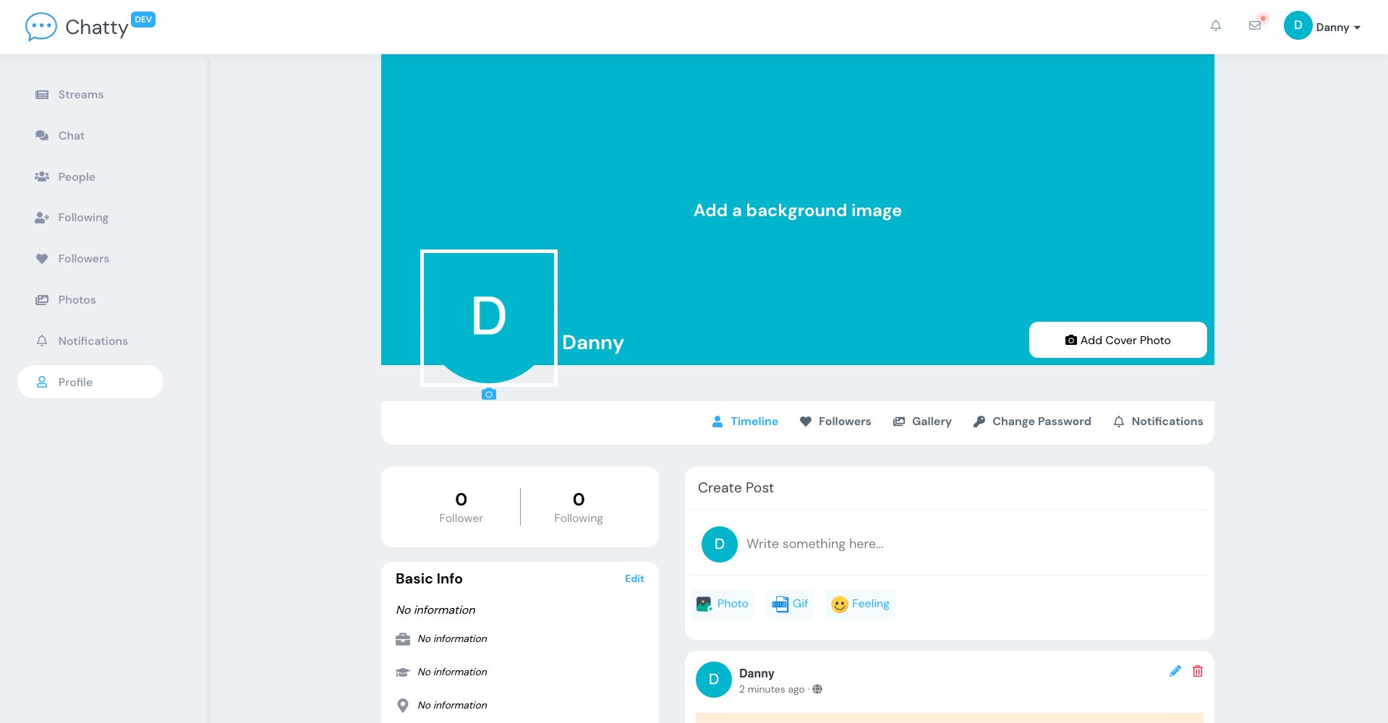The image size is (1388, 723).
Task: Open the Change Password tab
Action: click(1032, 422)
